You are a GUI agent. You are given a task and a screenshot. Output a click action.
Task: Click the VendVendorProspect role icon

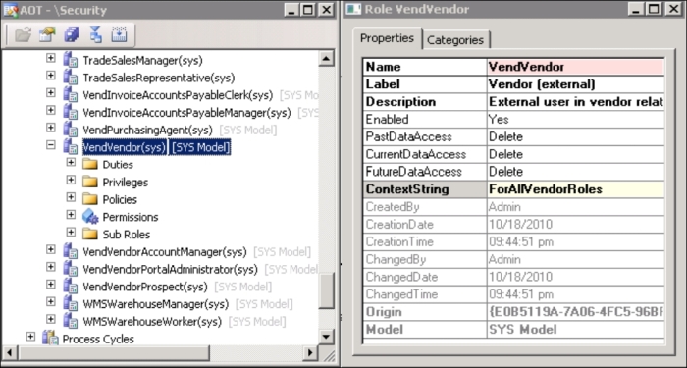coord(70,287)
